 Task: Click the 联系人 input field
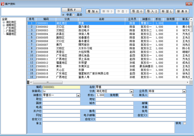[x=167, y=95]
